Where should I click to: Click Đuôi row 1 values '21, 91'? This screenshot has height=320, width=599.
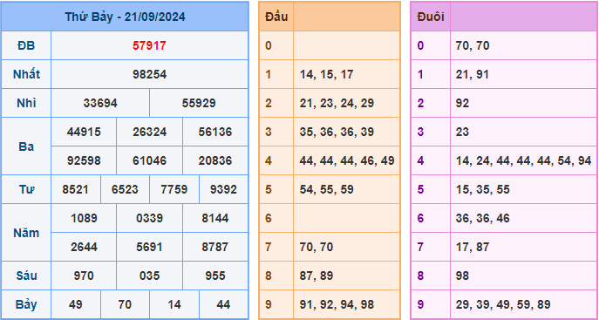pyautogui.click(x=473, y=74)
